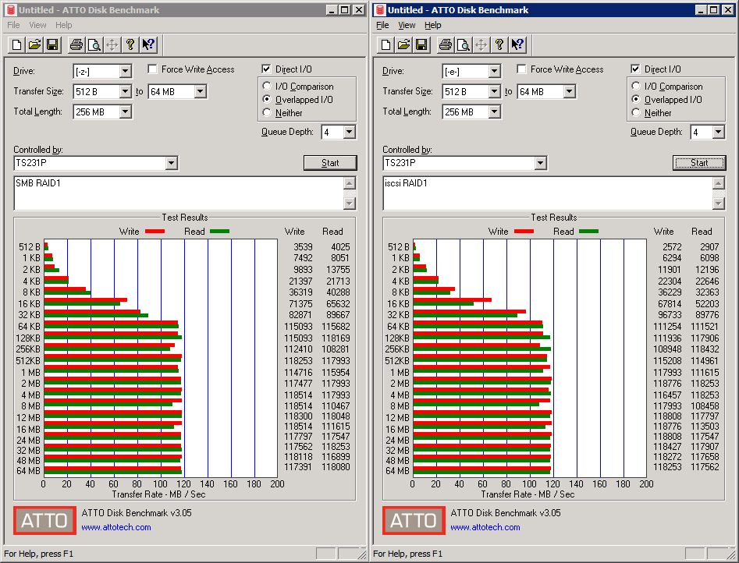This screenshot has width=739, height=563.
Task: Click Start button in right window
Action: [x=699, y=163]
